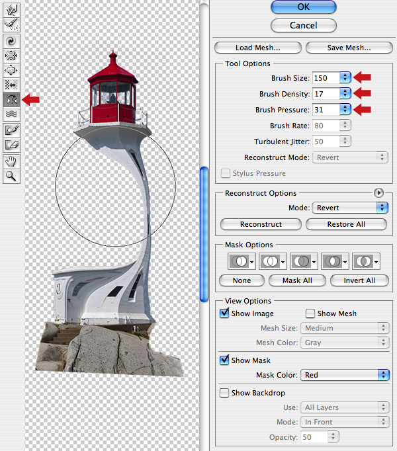The height and width of the screenshot is (451, 397).
Task: Click the Restore All button
Action: (x=346, y=224)
